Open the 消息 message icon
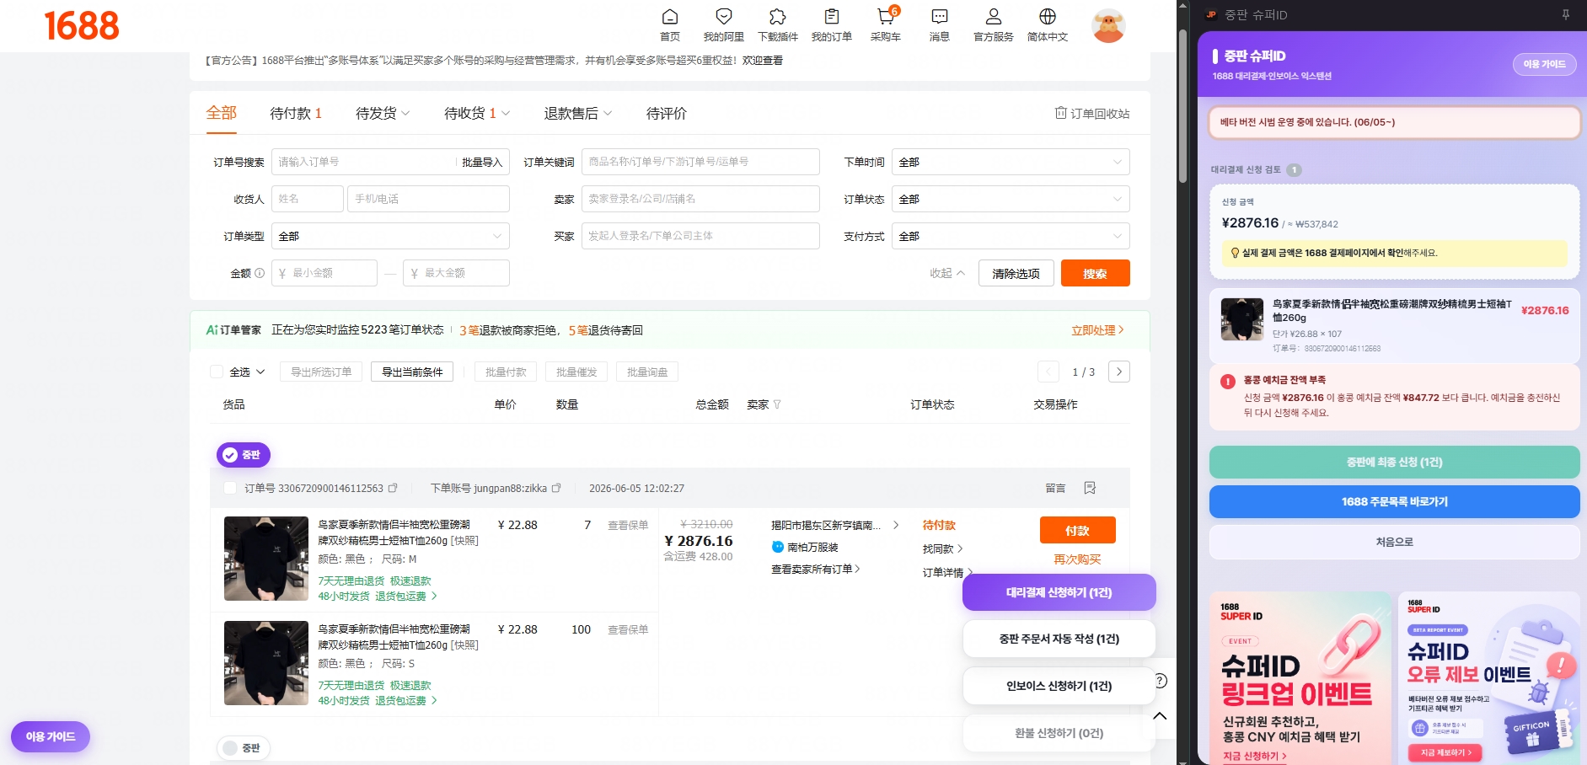This screenshot has height=765, width=1587. coord(940,17)
